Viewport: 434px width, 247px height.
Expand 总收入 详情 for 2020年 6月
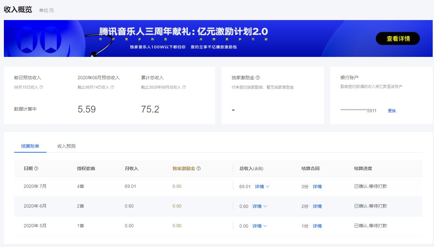pos(260,206)
